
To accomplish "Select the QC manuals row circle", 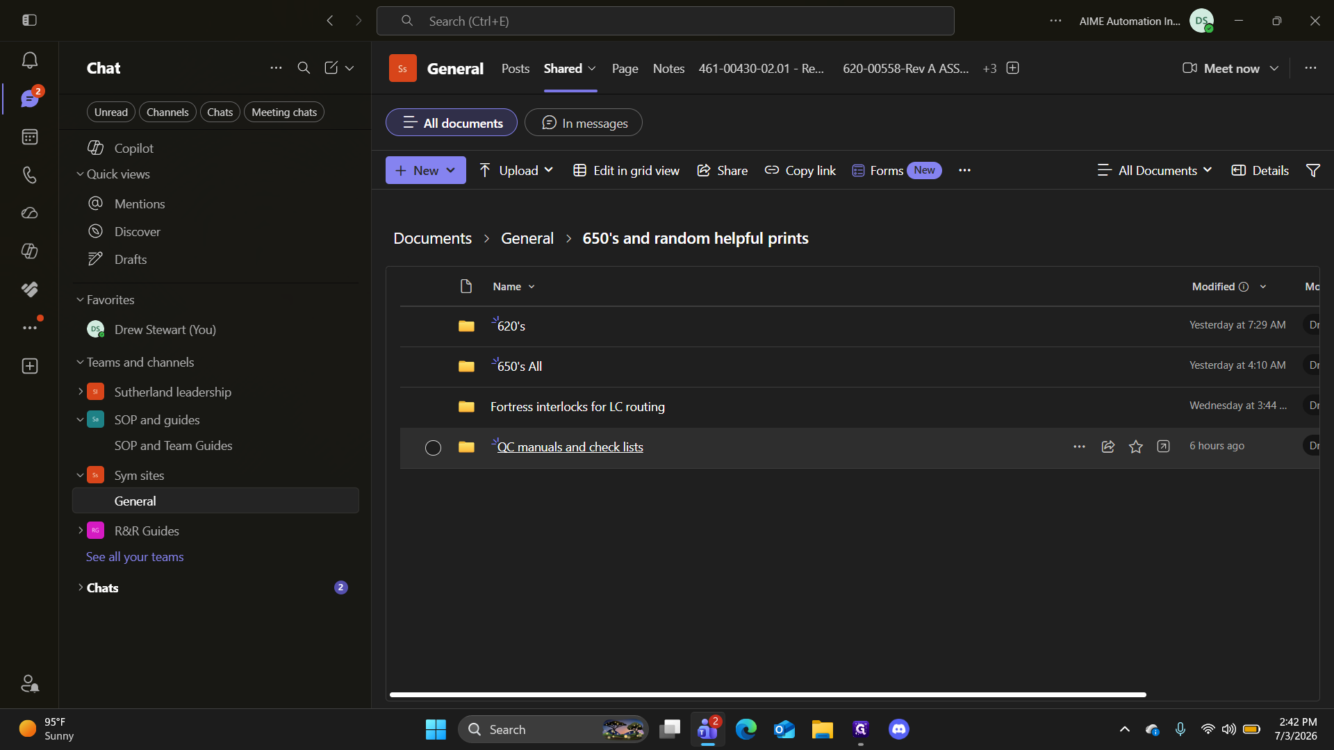I will click(433, 448).
